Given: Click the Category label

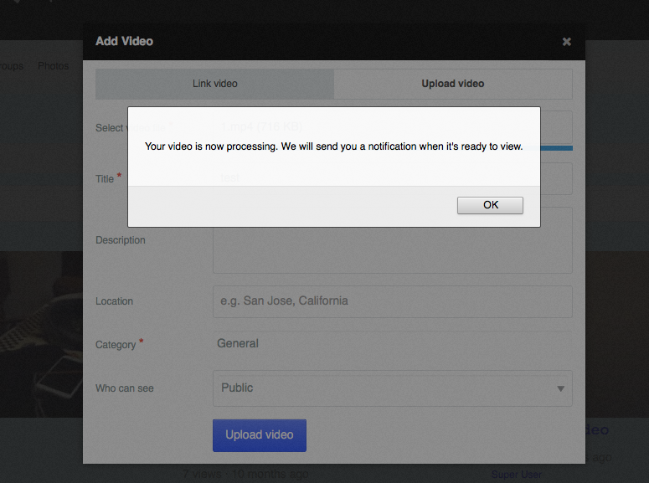Looking at the screenshot, I should (x=116, y=344).
